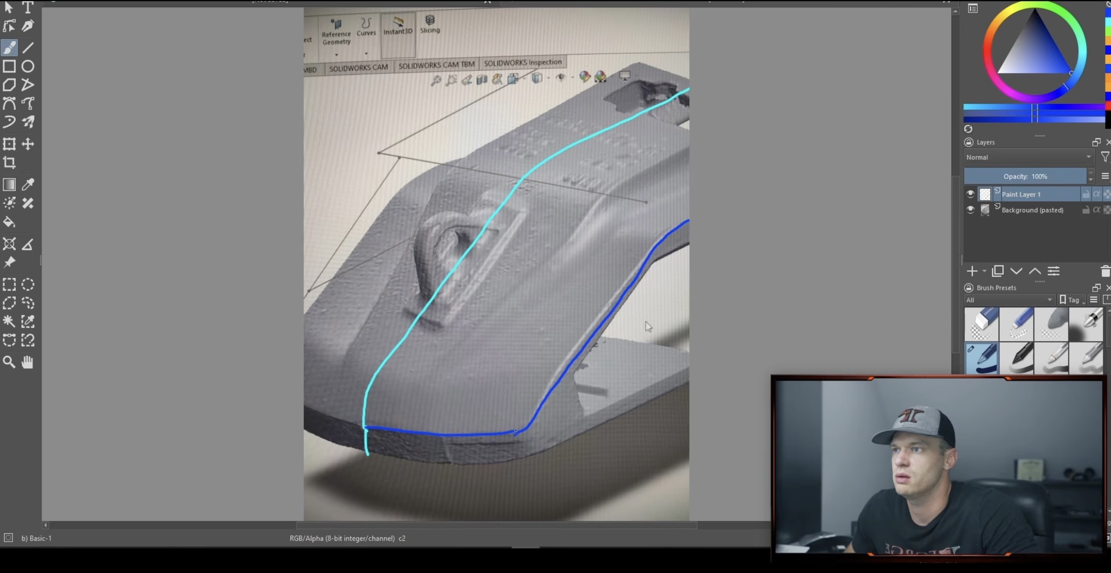Float the Brush Presets docker
The image size is (1111, 573).
tap(1096, 287)
